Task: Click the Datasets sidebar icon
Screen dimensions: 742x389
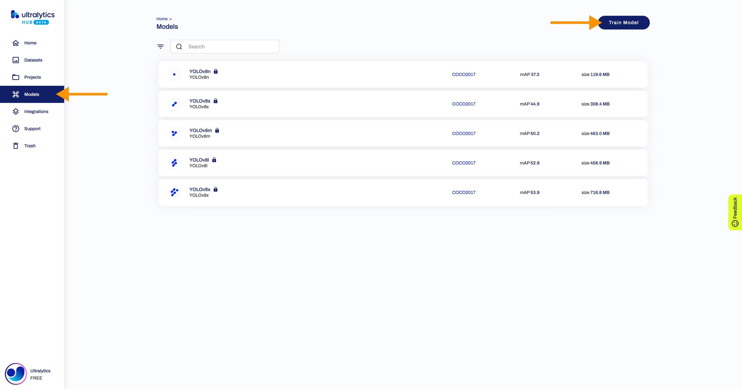Action: (x=15, y=60)
